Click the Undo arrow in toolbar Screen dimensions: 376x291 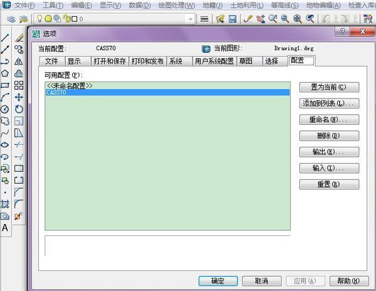(326, 19)
